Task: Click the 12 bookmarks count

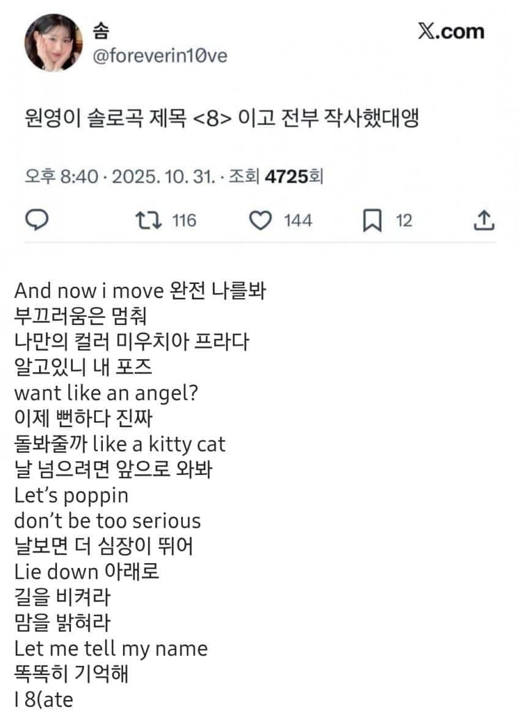Action: coord(404,220)
